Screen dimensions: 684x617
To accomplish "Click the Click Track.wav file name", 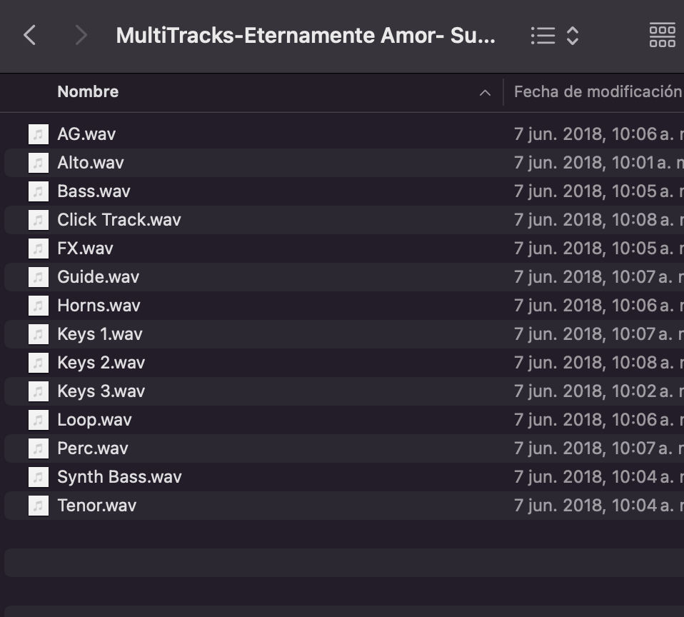I will (119, 220).
